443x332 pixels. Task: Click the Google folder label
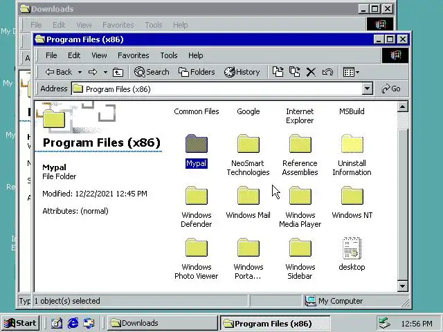(248, 111)
